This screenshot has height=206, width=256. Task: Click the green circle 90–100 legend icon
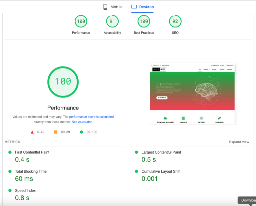pyautogui.click(x=81, y=132)
